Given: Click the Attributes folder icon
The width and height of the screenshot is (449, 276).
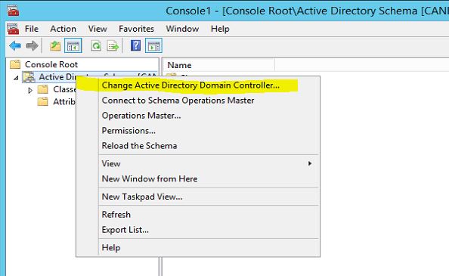Looking at the screenshot, I should point(42,101).
